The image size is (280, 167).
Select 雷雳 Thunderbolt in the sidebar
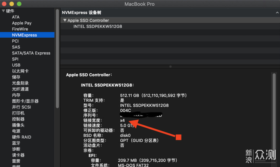coord(16,161)
